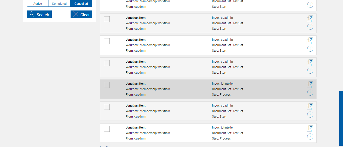Viewport: 343px width, 147px height.
Task: Select the checkbox of the last list row
Action: pos(107,129)
